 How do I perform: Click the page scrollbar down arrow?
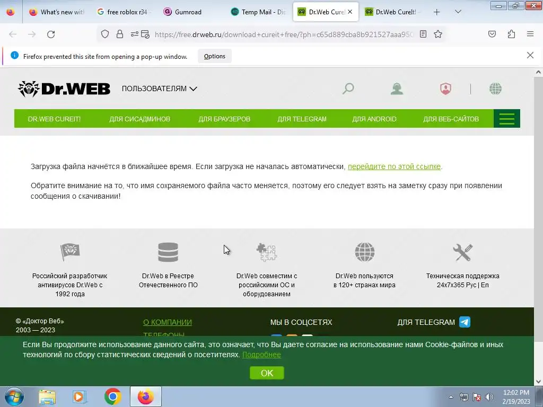click(x=538, y=382)
